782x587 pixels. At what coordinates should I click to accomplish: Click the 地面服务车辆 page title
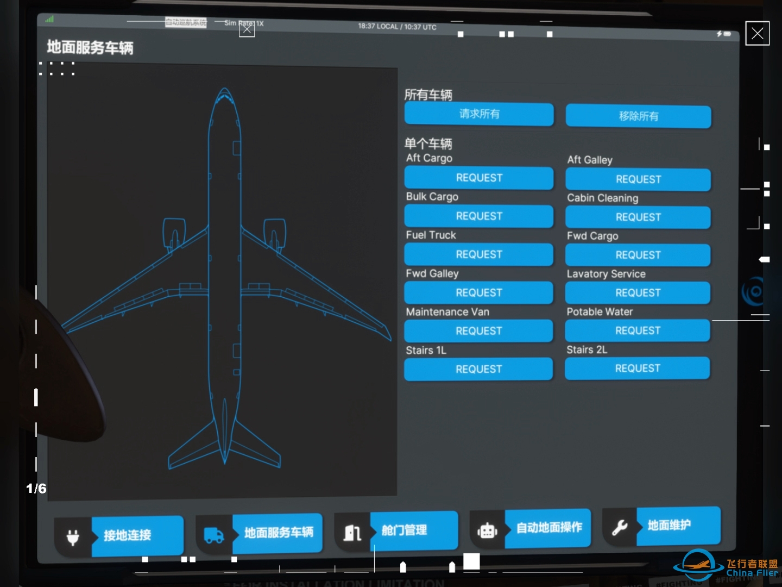tap(90, 48)
